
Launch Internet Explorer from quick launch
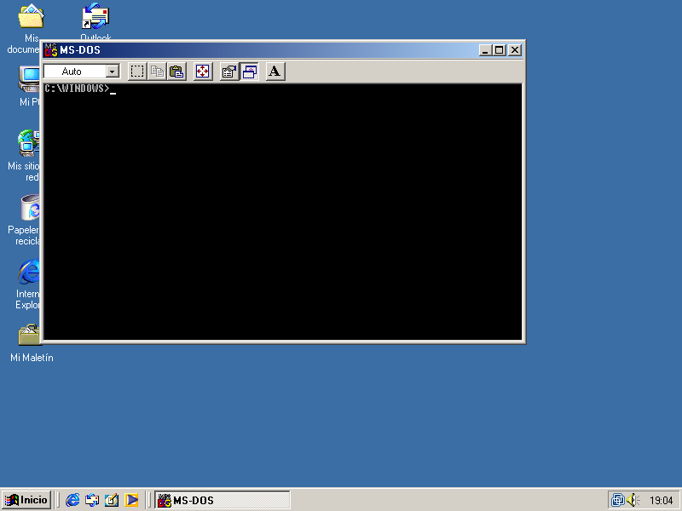click(x=73, y=500)
